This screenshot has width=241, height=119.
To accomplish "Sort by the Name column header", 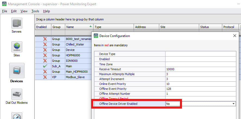I will coord(79,27).
